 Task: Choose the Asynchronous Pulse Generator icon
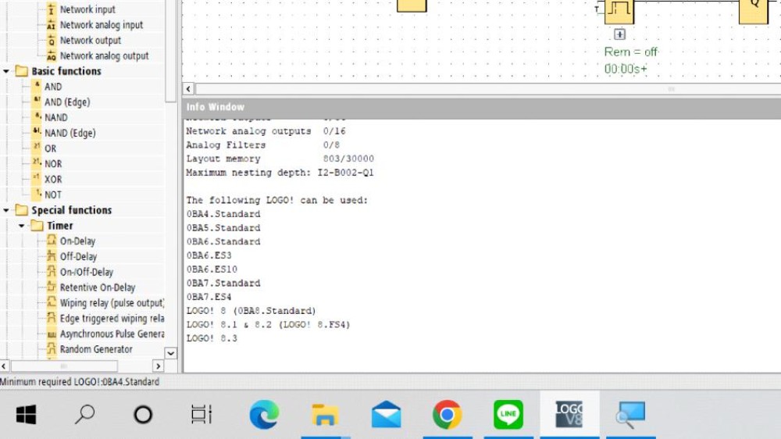(x=52, y=334)
